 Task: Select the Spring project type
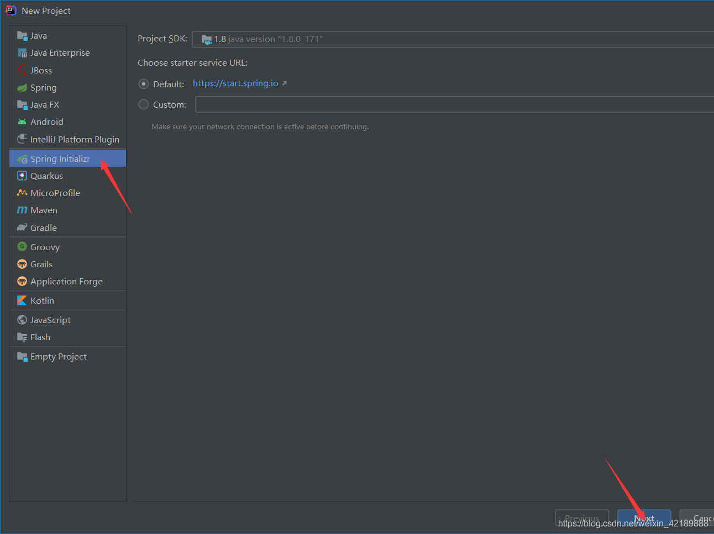[67, 87]
